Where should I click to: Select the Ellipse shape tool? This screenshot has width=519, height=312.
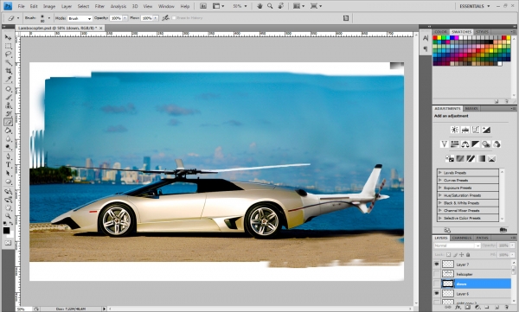click(8, 181)
